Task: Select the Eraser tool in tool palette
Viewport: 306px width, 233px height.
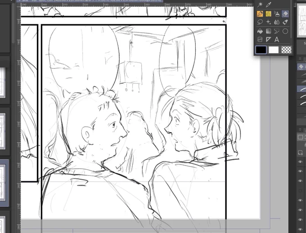Action: (285, 14)
